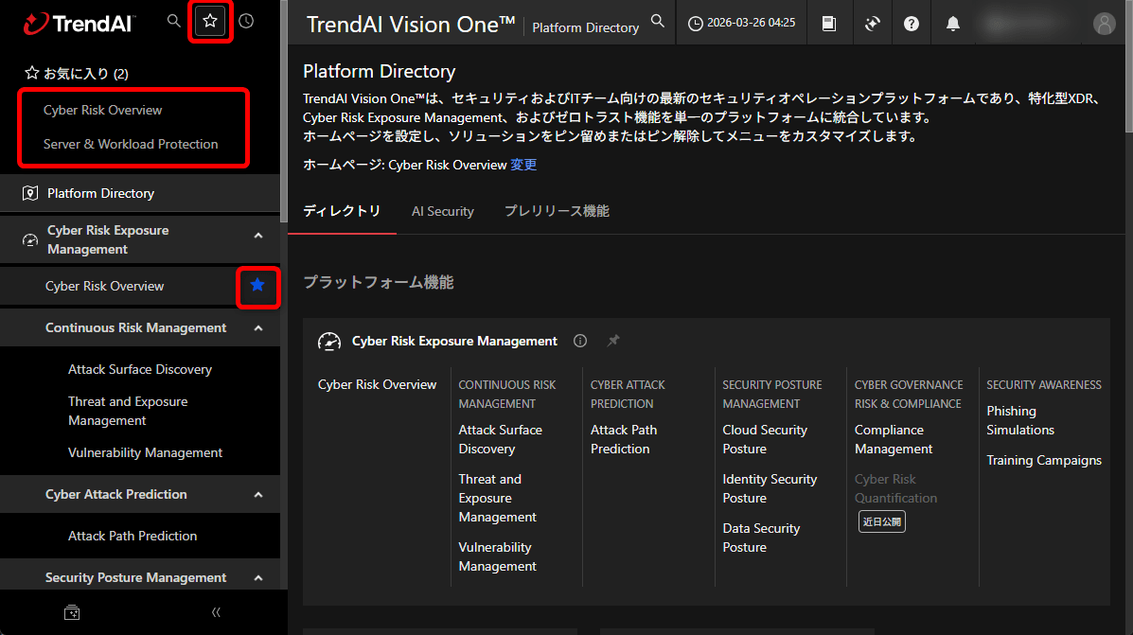Open Vulnerability Management in sidebar
This screenshot has width=1133, height=635.
pos(145,452)
